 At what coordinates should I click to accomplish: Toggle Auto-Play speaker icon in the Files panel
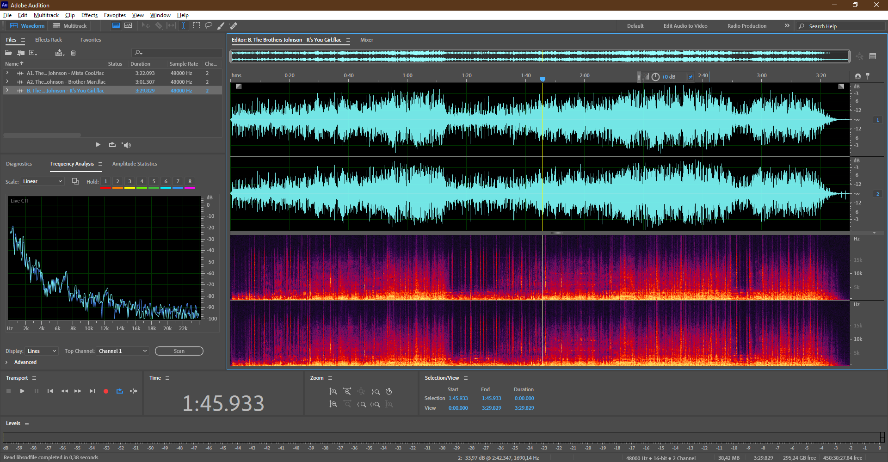pos(126,145)
